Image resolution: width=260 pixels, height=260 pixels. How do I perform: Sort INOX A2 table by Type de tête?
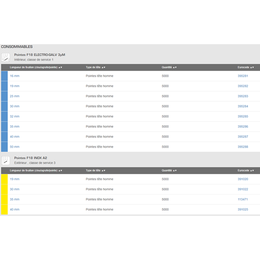click(95, 171)
